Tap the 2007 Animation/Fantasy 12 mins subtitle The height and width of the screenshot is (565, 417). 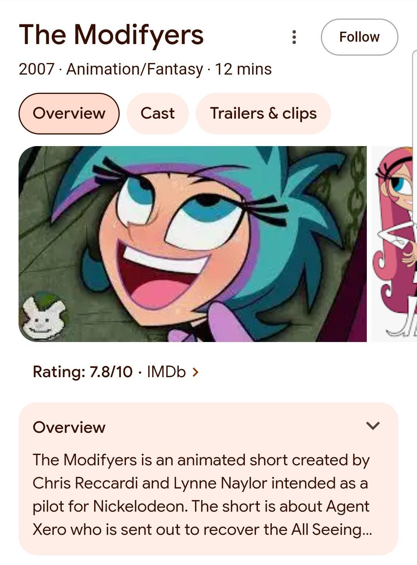point(145,69)
